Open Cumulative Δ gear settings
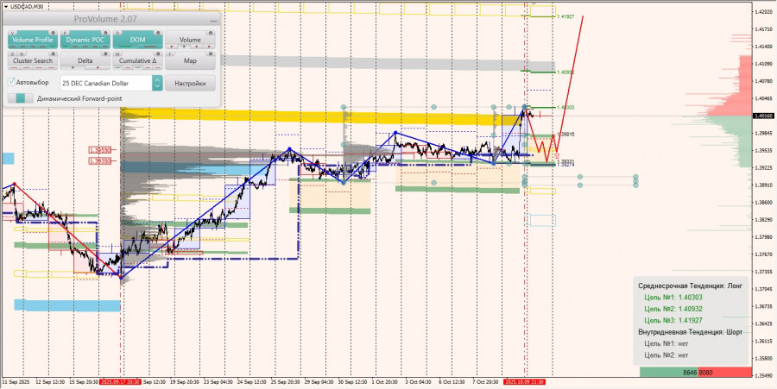This screenshot has width=777, height=389. pyautogui.click(x=158, y=53)
